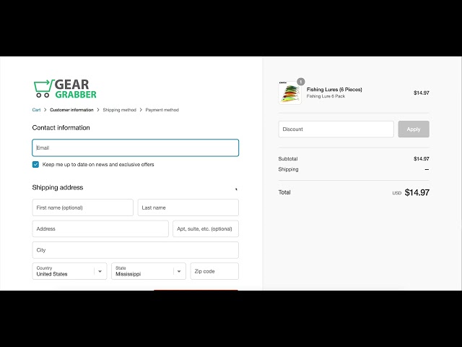Screen dimensions: 462x347
Task: Click the City field
Action: (135, 250)
